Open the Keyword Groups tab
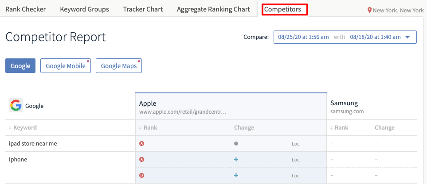This screenshot has height=184, width=427. [84, 9]
